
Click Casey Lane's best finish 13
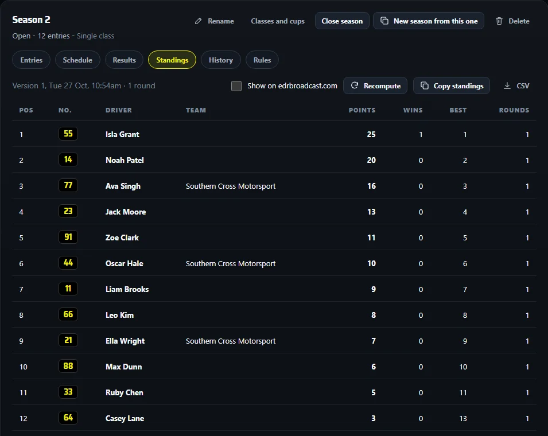[x=463, y=419]
